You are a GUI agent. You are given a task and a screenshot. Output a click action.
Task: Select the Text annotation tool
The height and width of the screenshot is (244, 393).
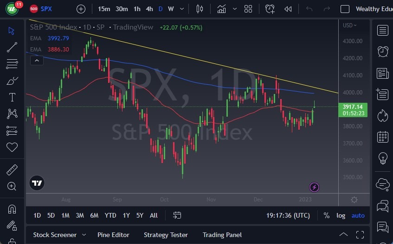[x=12, y=97]
